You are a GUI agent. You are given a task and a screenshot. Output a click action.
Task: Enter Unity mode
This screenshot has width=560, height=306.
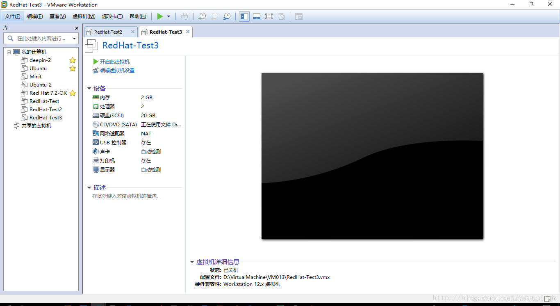point(282,16)
